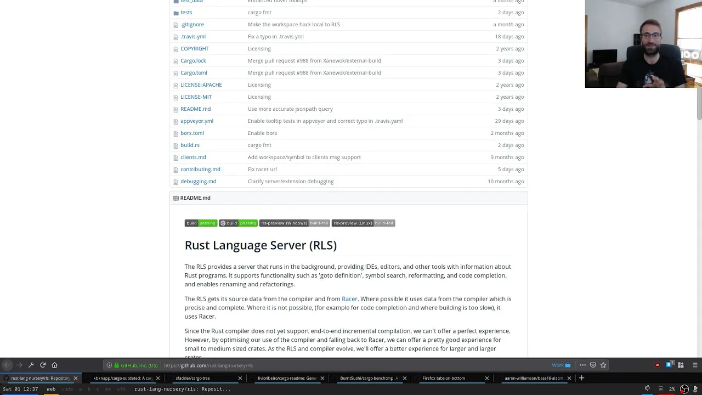Open the build.rs file
This screenshot has width=702, height=395.
(190, 145)
